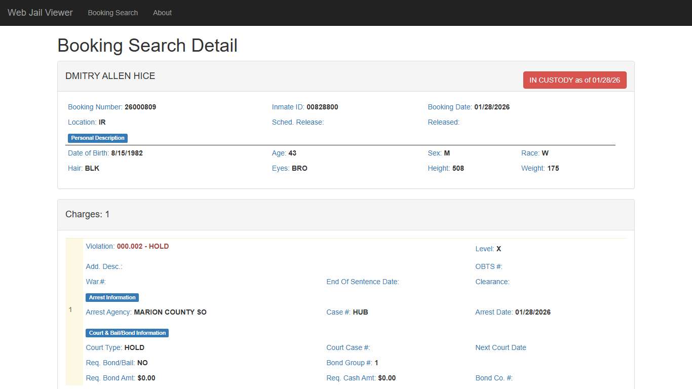Screen dimensions: 692x389
Task: Click the Req. Bond Amt value $0.00
Action: 146,378
